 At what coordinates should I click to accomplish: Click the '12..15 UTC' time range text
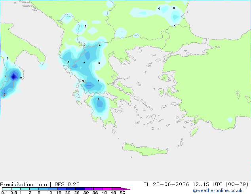click(207, 184)
